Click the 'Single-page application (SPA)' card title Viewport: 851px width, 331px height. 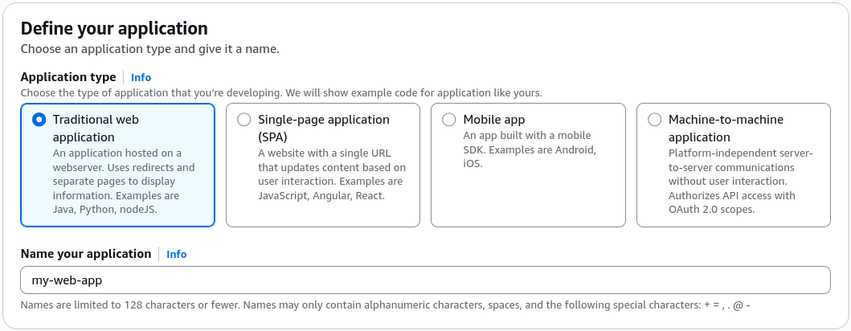point(324,128)
